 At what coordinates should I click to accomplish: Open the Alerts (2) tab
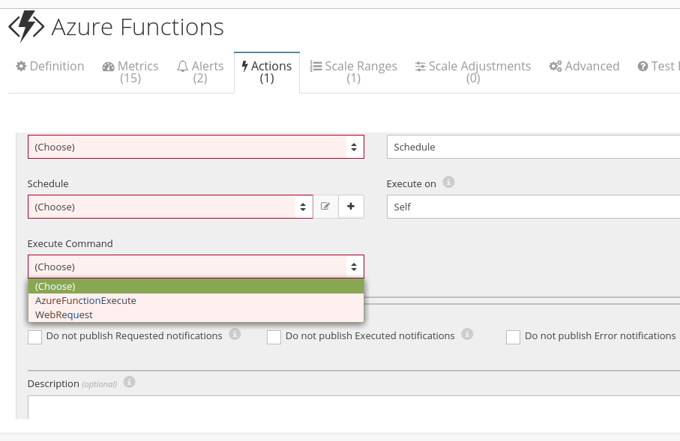coord(200,72)
